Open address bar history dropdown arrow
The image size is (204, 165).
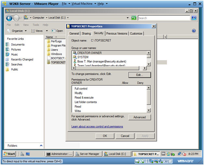tap(128, 18)
